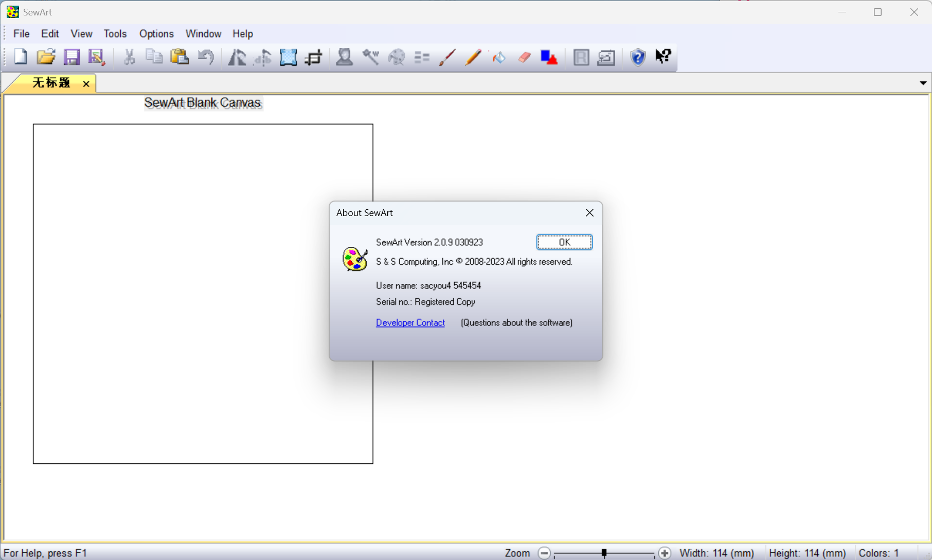The image size is (932, 560).
Task: Open a file using the folder icon
Action: click(x=46, y=57)
